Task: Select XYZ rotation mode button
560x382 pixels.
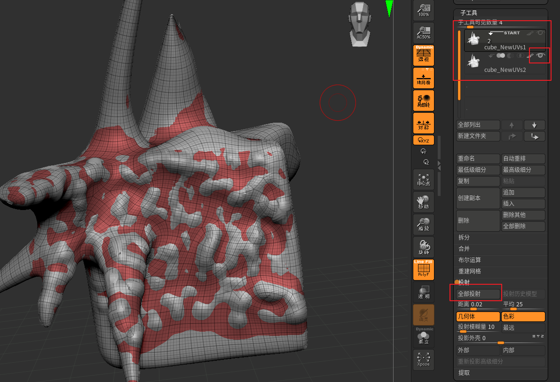Action: click(424, 140)
